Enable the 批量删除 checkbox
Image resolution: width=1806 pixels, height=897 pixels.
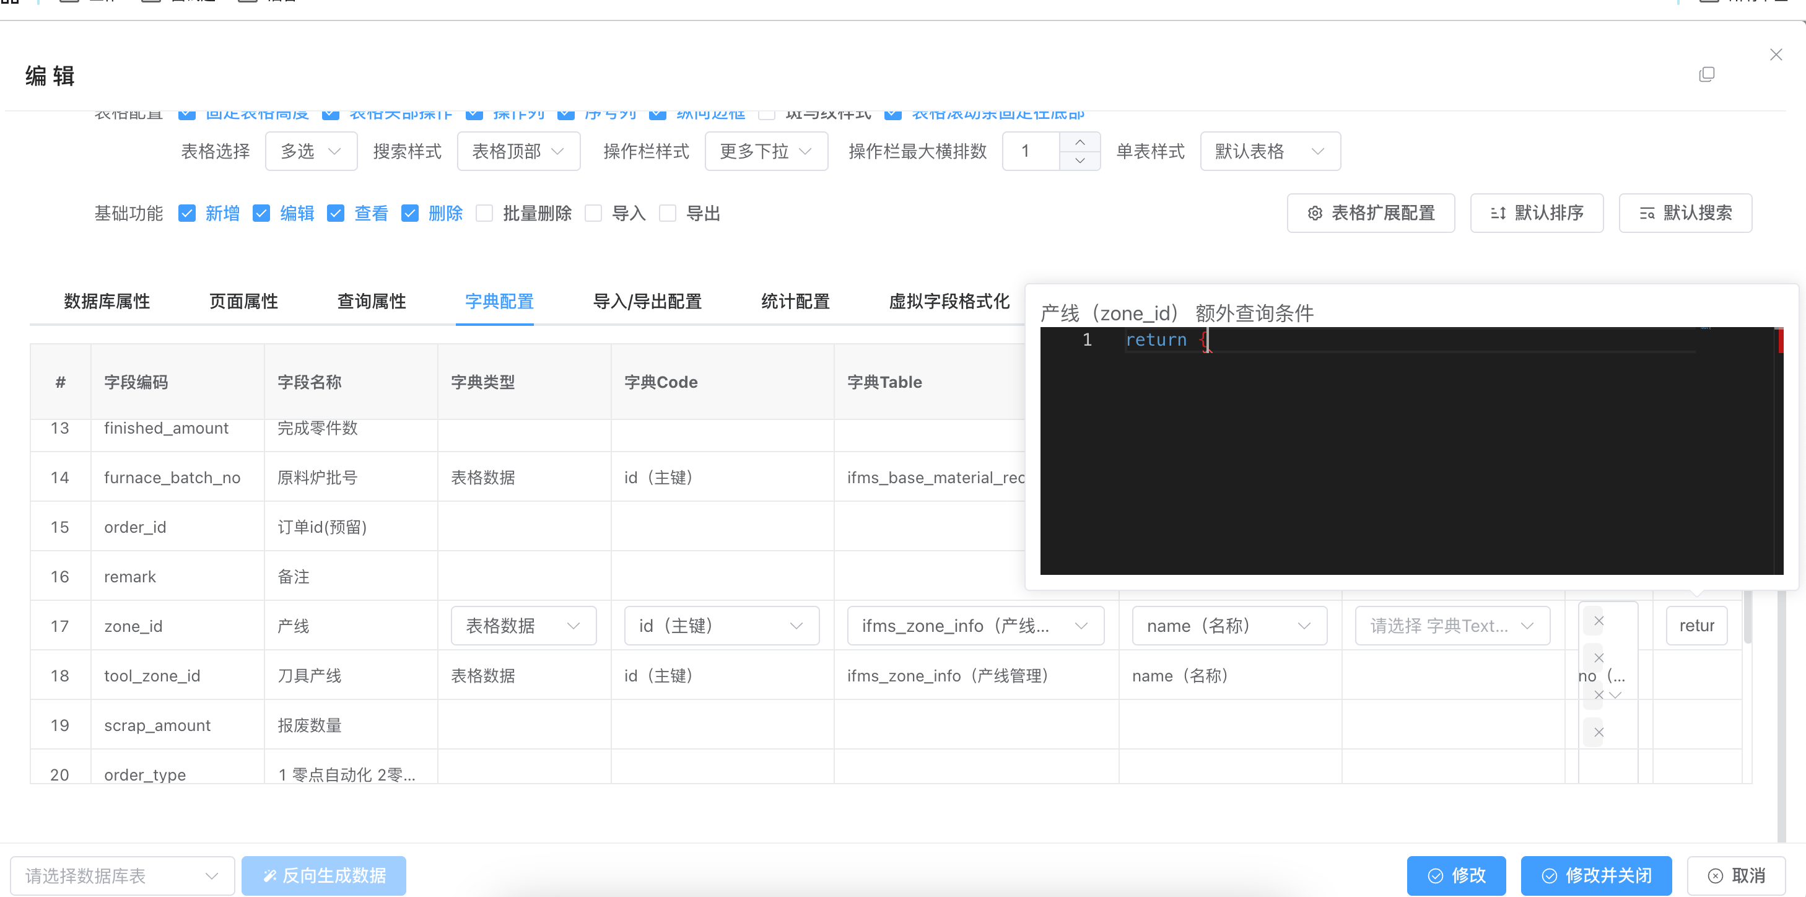coord(484,213)
